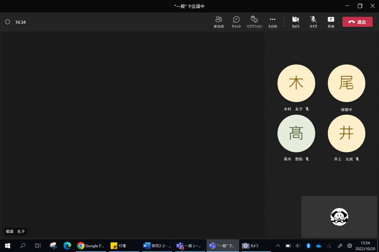379x252 pixels.
Task: Open Microsoft Edge from the taskbar
Action: pos(67,246)
